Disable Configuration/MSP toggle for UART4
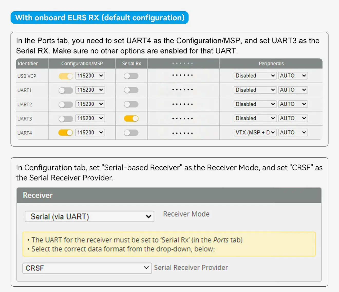 (65, 132)
